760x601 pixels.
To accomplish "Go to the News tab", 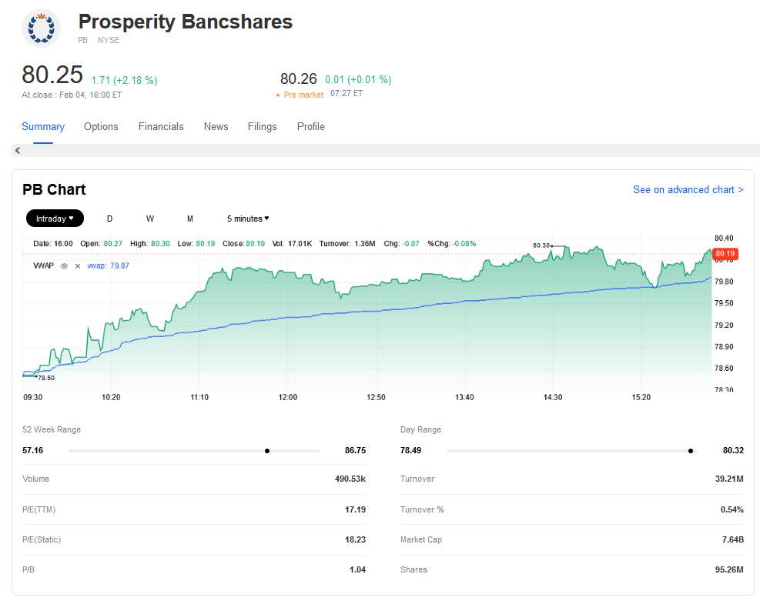I will [216, 126].
